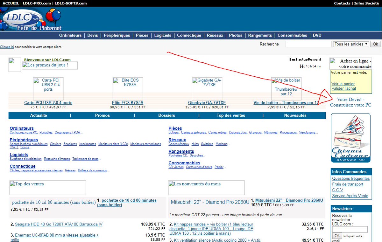Open the Contacts link
This screenshot has height=242, width=382.
342,3
